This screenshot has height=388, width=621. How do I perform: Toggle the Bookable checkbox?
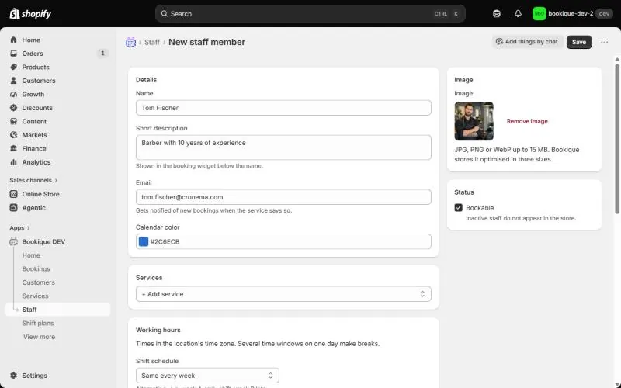459,208
